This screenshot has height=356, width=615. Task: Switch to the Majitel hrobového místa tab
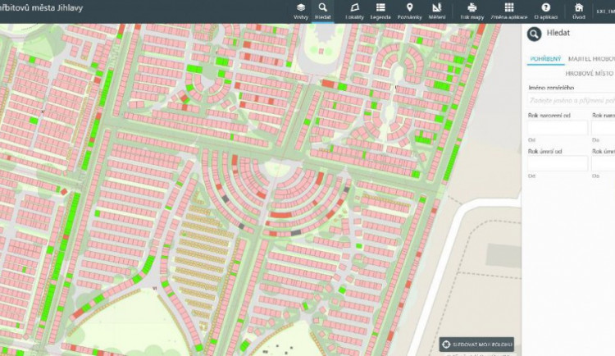click(591, 59)
